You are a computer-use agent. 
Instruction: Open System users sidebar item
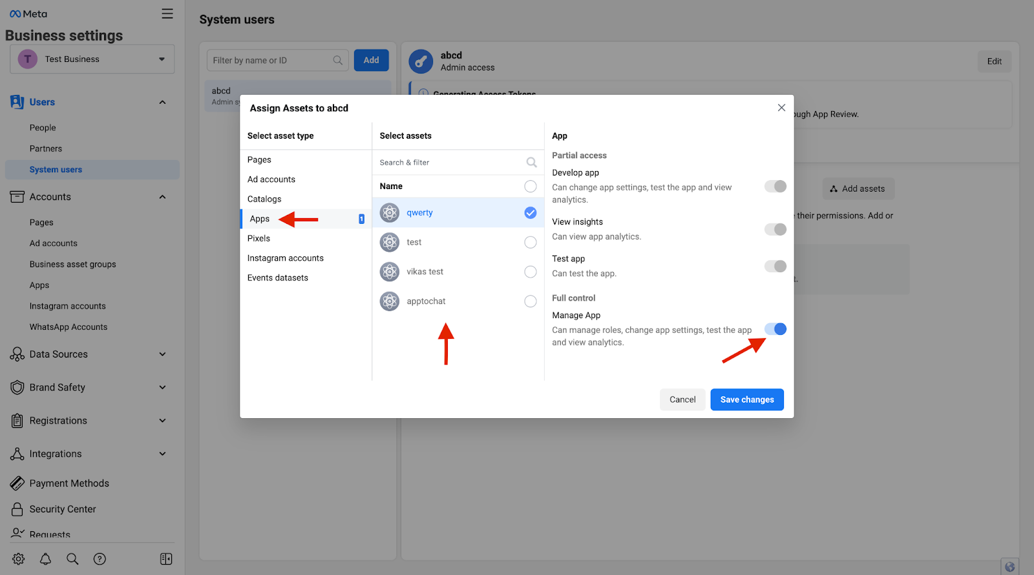click(92, 170)
